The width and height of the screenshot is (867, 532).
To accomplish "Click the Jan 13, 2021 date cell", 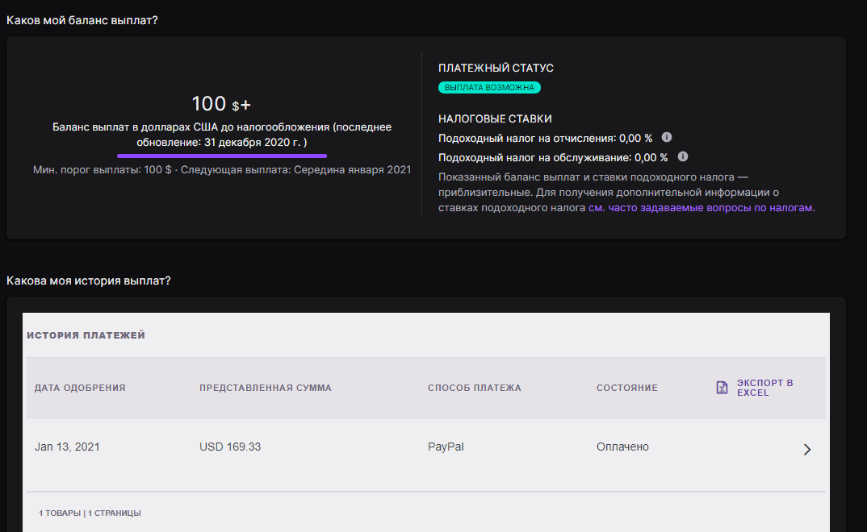I will coord(67,447).
